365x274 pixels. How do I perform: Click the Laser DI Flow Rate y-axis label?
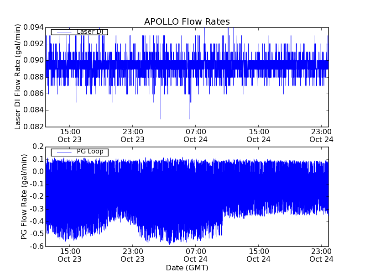click(18, 77)
